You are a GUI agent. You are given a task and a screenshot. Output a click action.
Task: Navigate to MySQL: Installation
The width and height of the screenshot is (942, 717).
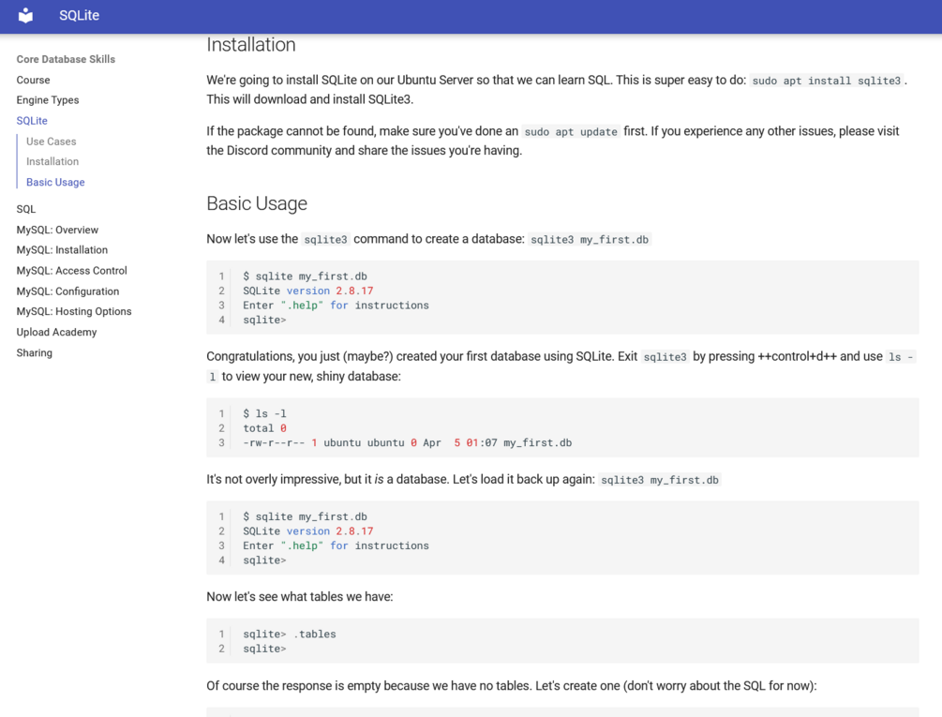coord(62,250)
